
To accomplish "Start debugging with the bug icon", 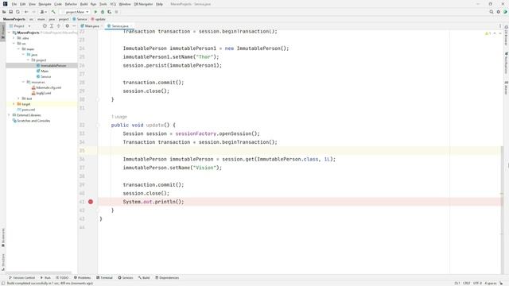I will [103, 12].
